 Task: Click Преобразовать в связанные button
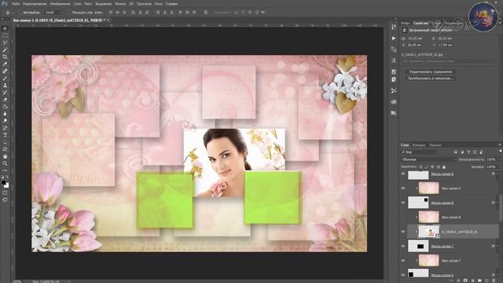431,79
